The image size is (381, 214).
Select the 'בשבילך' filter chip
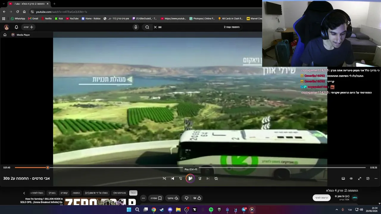click(x=52, y=193)
